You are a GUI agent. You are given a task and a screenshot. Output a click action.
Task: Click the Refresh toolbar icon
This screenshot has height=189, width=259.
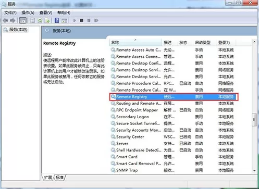pos(40,20)
